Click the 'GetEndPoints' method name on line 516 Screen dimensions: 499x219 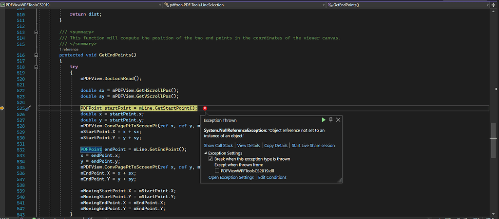point(115,55)
